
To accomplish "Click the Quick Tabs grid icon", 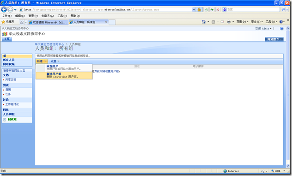I will point(22,22).
